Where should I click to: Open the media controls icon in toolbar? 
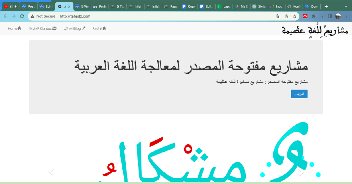click(x=321, y=16)
